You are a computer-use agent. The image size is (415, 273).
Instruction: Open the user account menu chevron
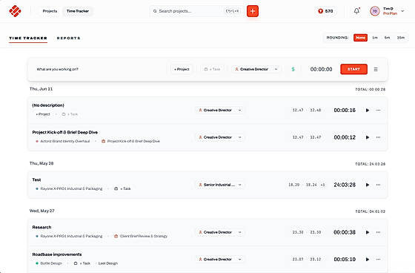point(402,11)
